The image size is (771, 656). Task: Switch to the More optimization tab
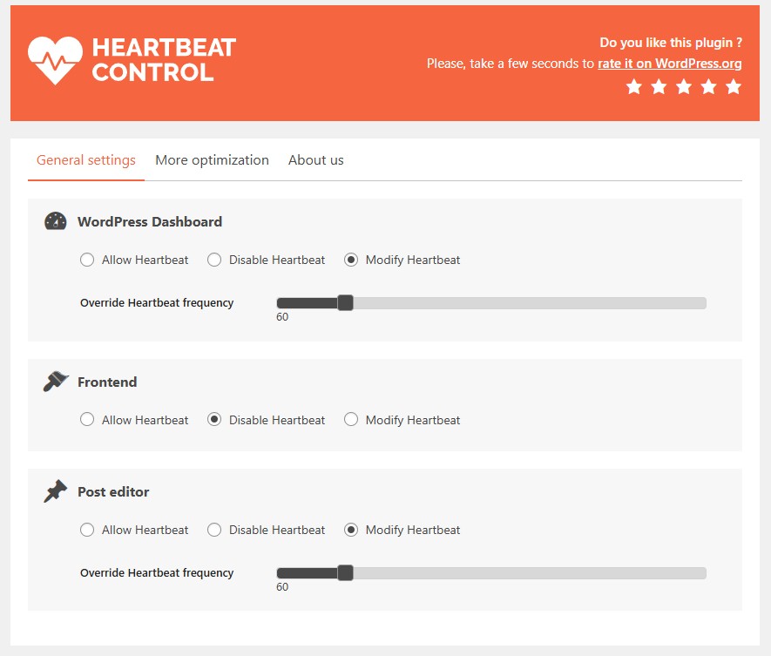tap(212, 160)
